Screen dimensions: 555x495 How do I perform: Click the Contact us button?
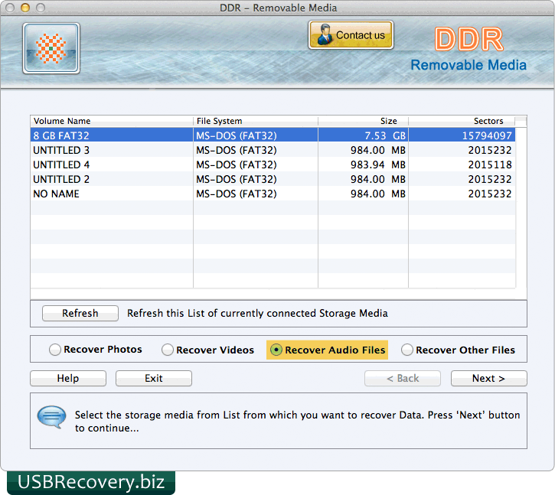[x=351, y=35]
